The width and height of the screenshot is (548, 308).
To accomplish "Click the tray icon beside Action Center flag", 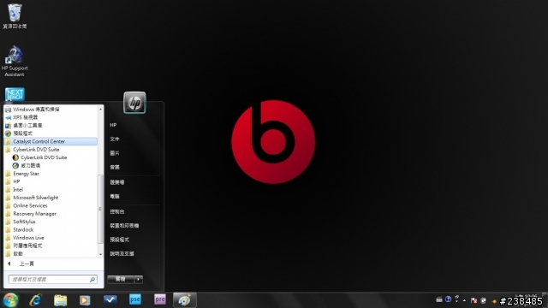I will point(483,300).
